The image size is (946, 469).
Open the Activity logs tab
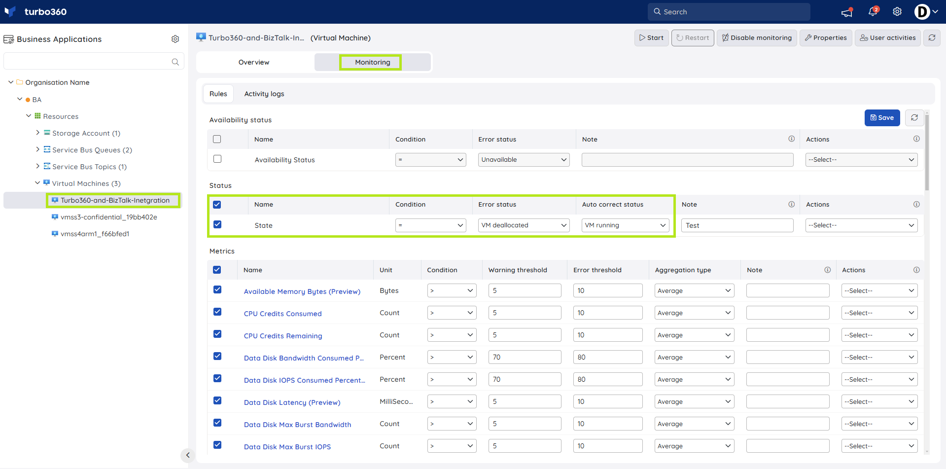pyautogui.click(x=264, y=94)
